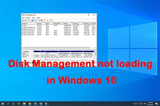Screen dimensions: 160x106
Task: Click the Show/Hide Console Tree toolbar icon
Action: [x=29, y=20]
